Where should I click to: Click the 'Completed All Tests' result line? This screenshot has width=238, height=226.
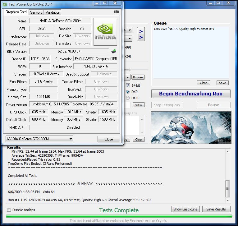22,176
